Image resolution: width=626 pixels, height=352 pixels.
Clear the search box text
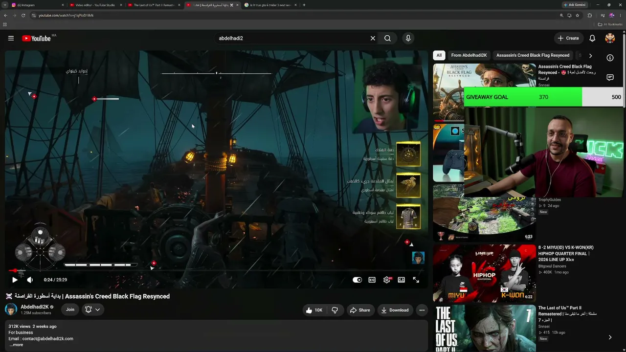[x=373, y=38]
